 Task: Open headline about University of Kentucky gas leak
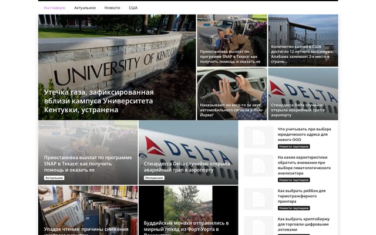pos(99,101)
